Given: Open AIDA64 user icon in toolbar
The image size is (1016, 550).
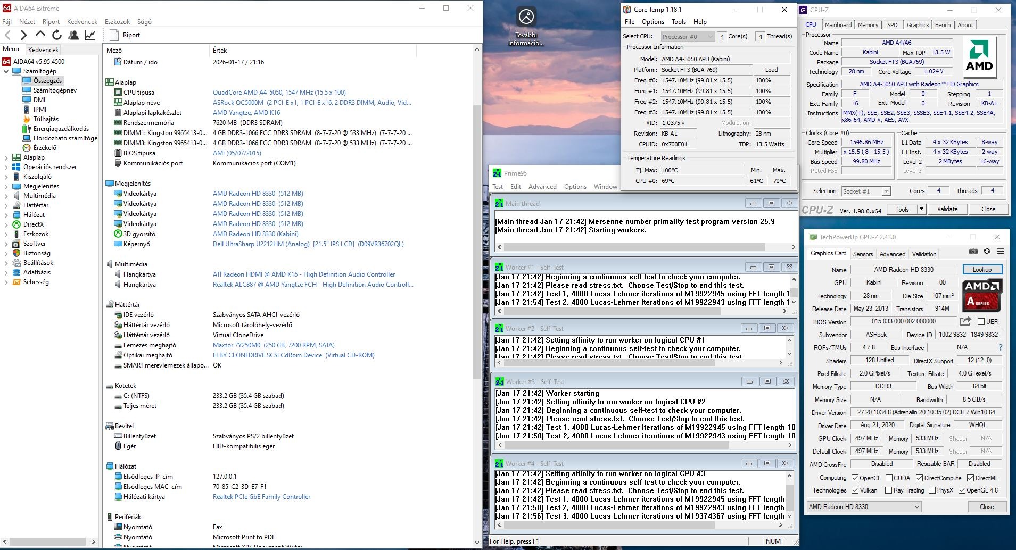Looking at the screenshot, I should (x=73, y=35).
